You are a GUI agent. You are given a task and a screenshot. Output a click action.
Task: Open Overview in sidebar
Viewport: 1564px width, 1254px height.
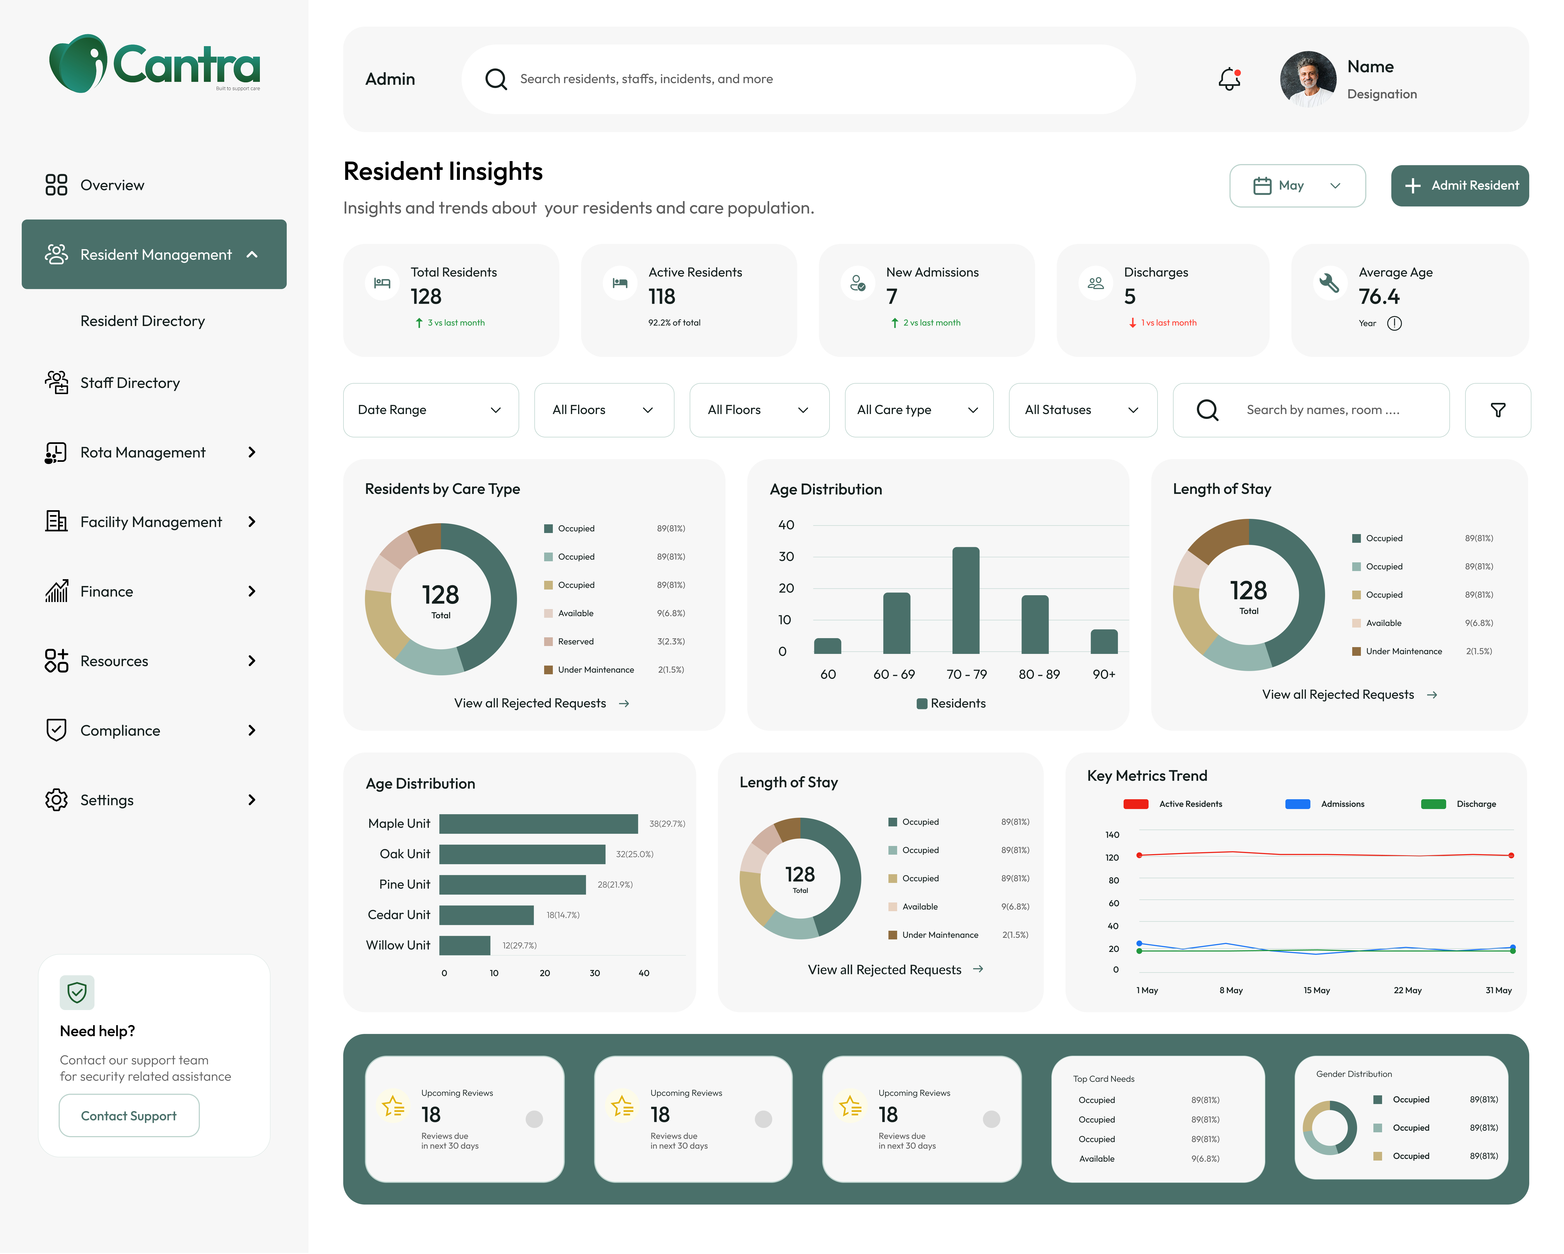coord(112,185)
